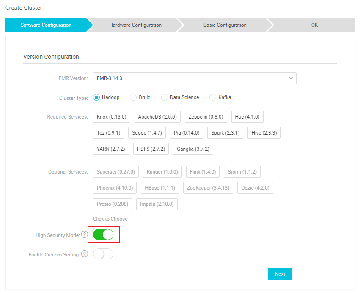Pick the Hadoop cluster type

[96, 97]
